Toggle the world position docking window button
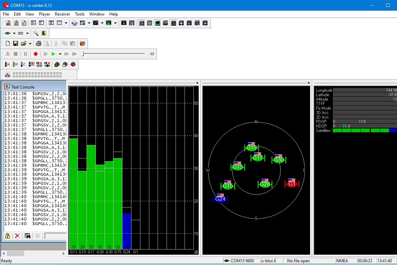The image size is (397, 265). point(166,23)
